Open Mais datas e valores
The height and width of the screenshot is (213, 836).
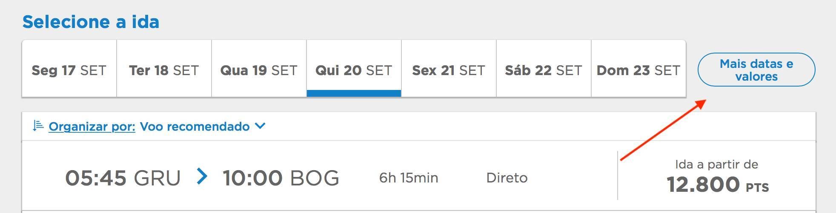click(x=756, y=70)
